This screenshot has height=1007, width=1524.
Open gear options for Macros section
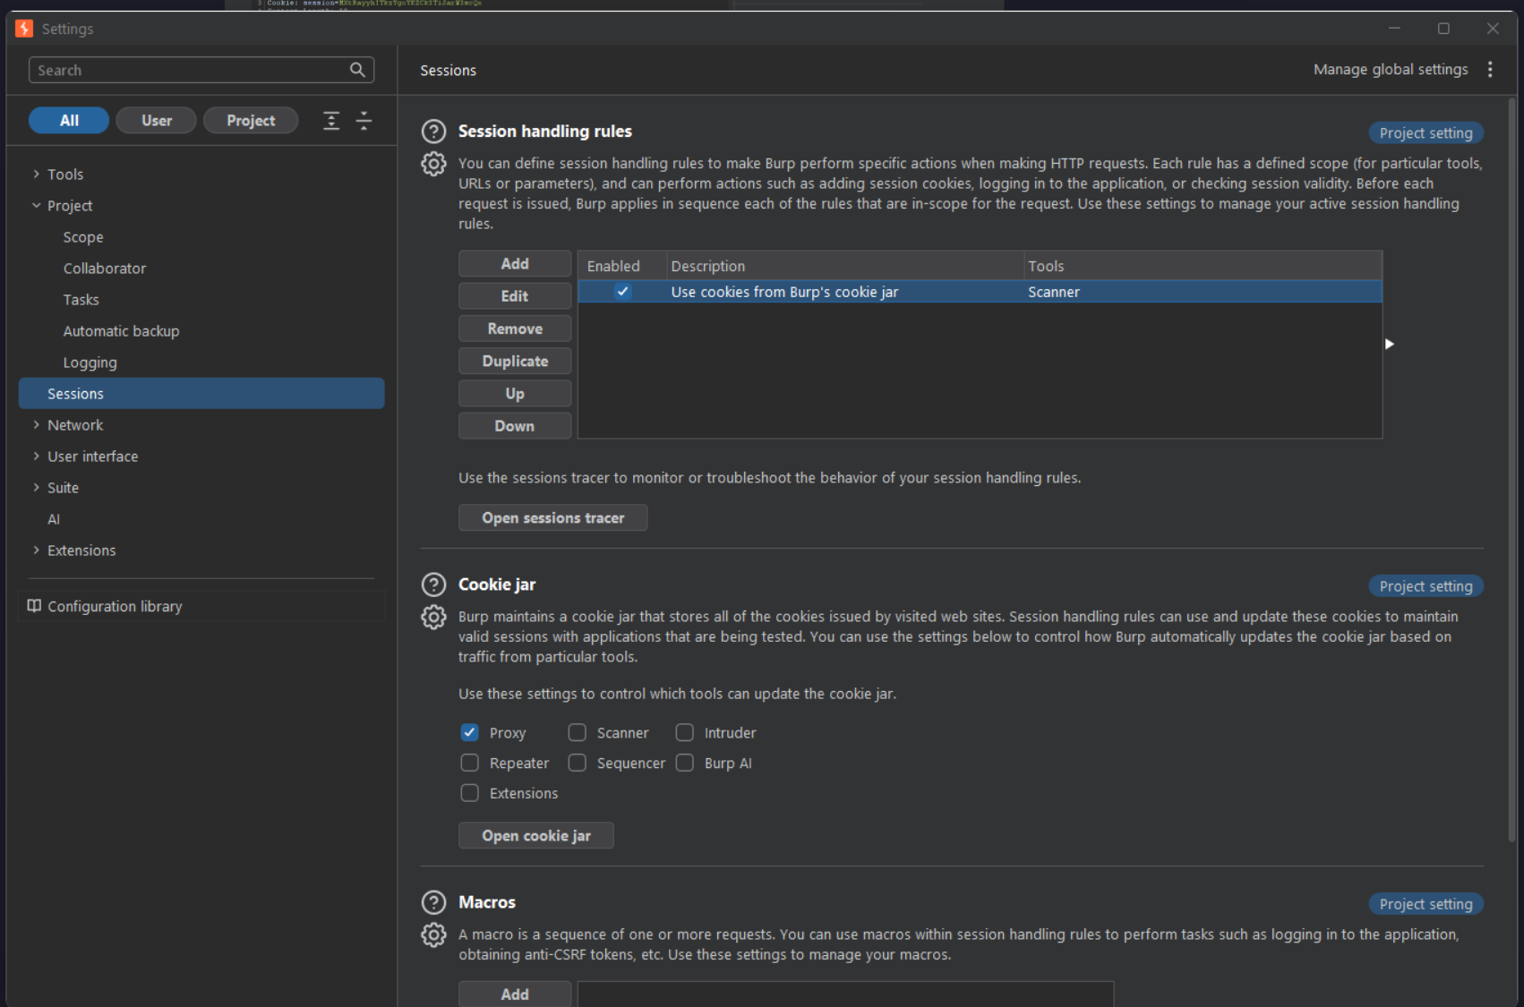433,934
